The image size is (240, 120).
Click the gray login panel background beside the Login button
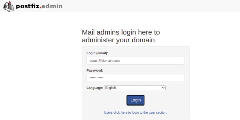tap(168, 100)
